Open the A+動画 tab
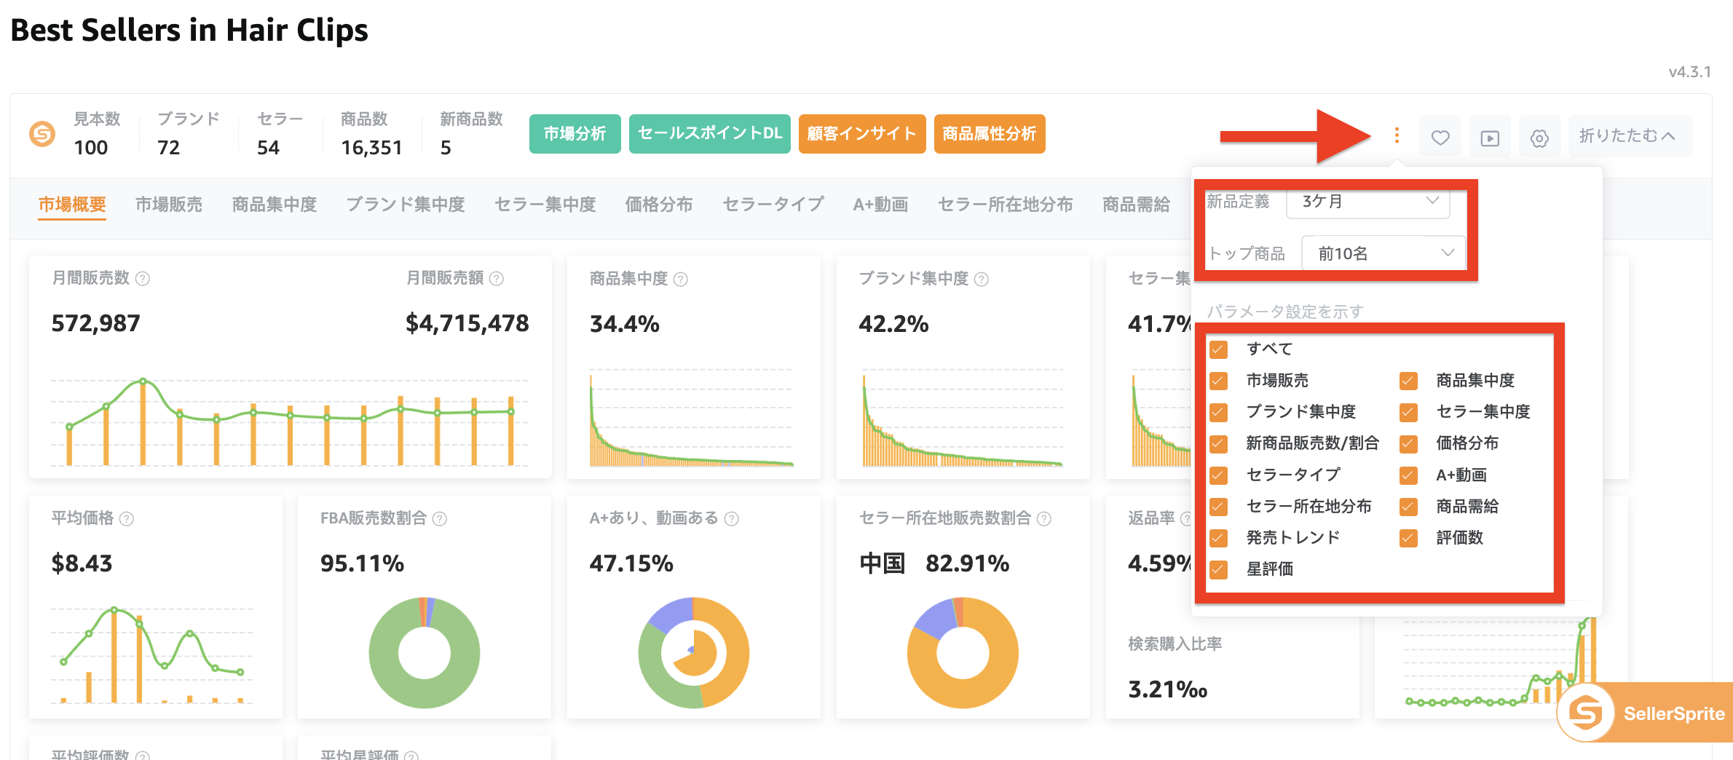This screenshot has height=760, width=1733. 880,205
